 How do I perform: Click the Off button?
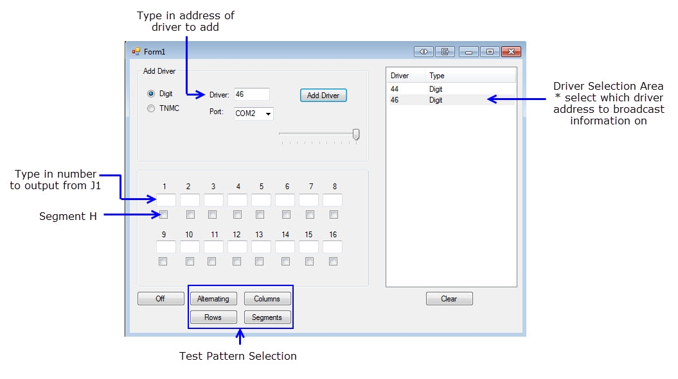(161, 299)
